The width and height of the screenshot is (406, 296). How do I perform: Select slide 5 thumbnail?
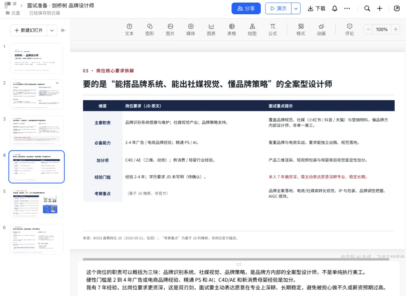36,203
